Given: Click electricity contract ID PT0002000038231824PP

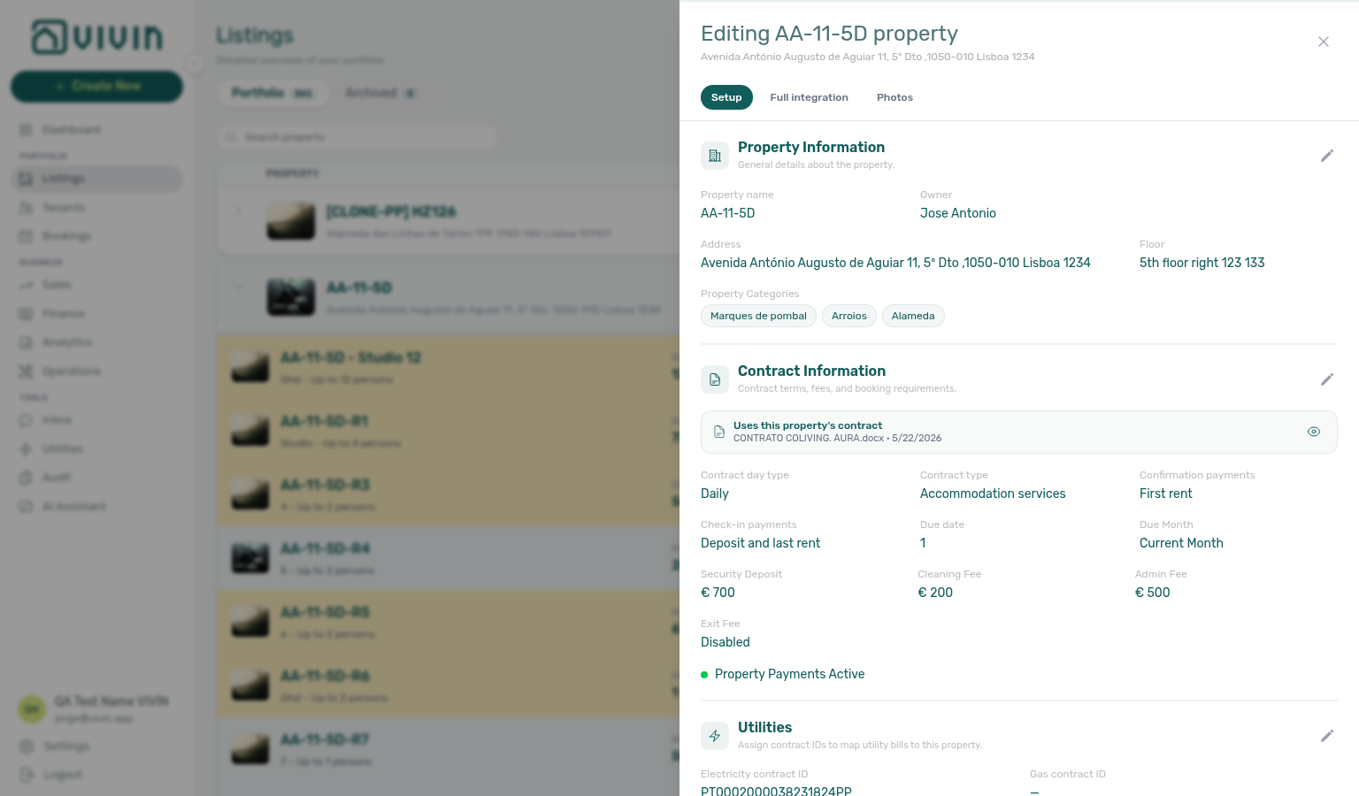Looking at the screenshot, I should click(776, 791).
